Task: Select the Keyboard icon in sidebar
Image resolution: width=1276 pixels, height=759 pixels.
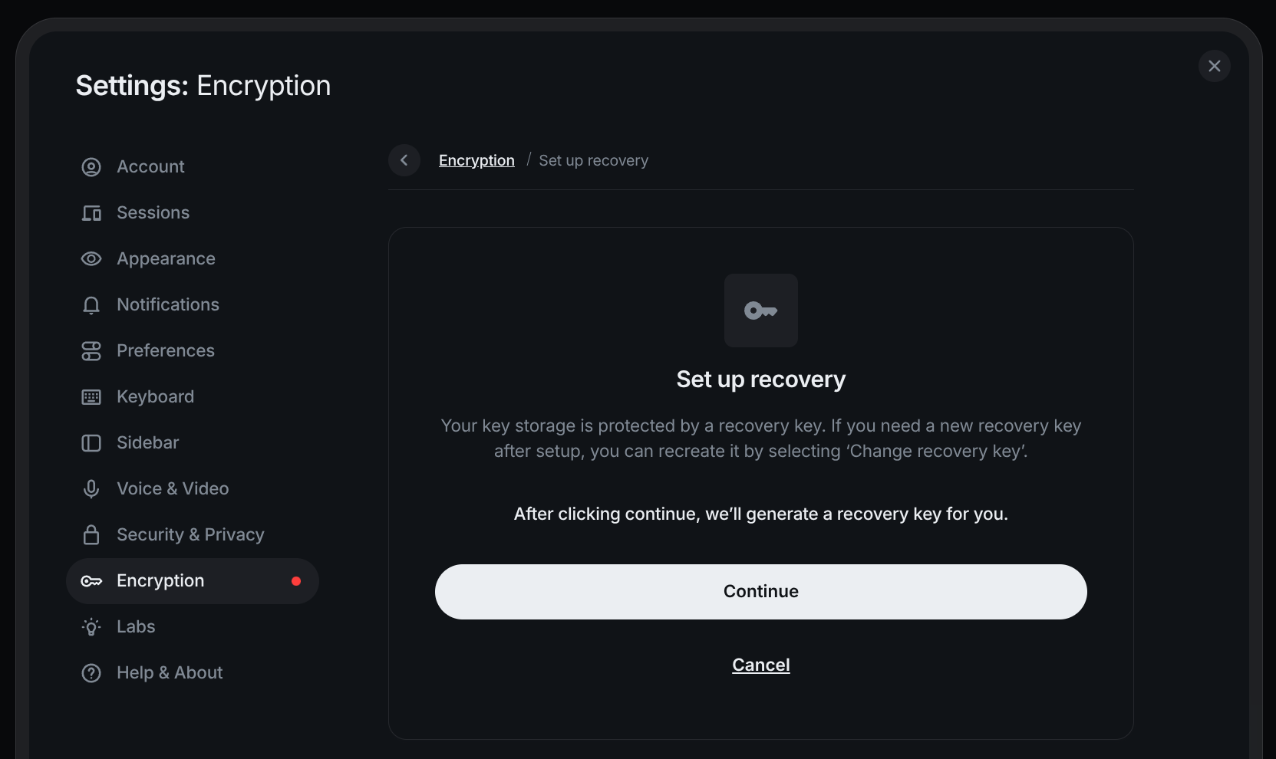Action: (91, 397)
